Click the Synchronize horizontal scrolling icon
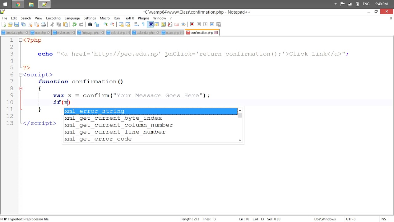394x222 pixels. click(x=128, y=24)
